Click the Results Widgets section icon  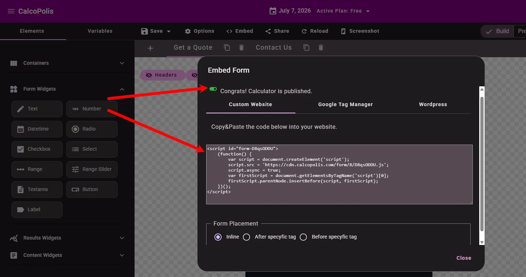14,238
